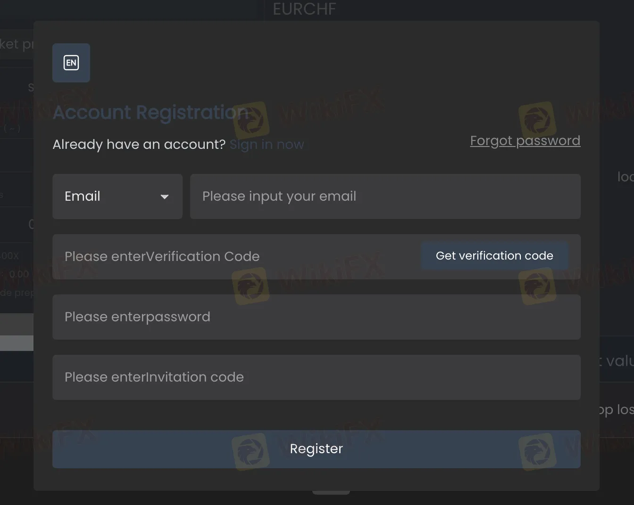Screen dimensions: 634x505
Task: Click the light gray bar left of dialog
Action: tap(17, 343)
